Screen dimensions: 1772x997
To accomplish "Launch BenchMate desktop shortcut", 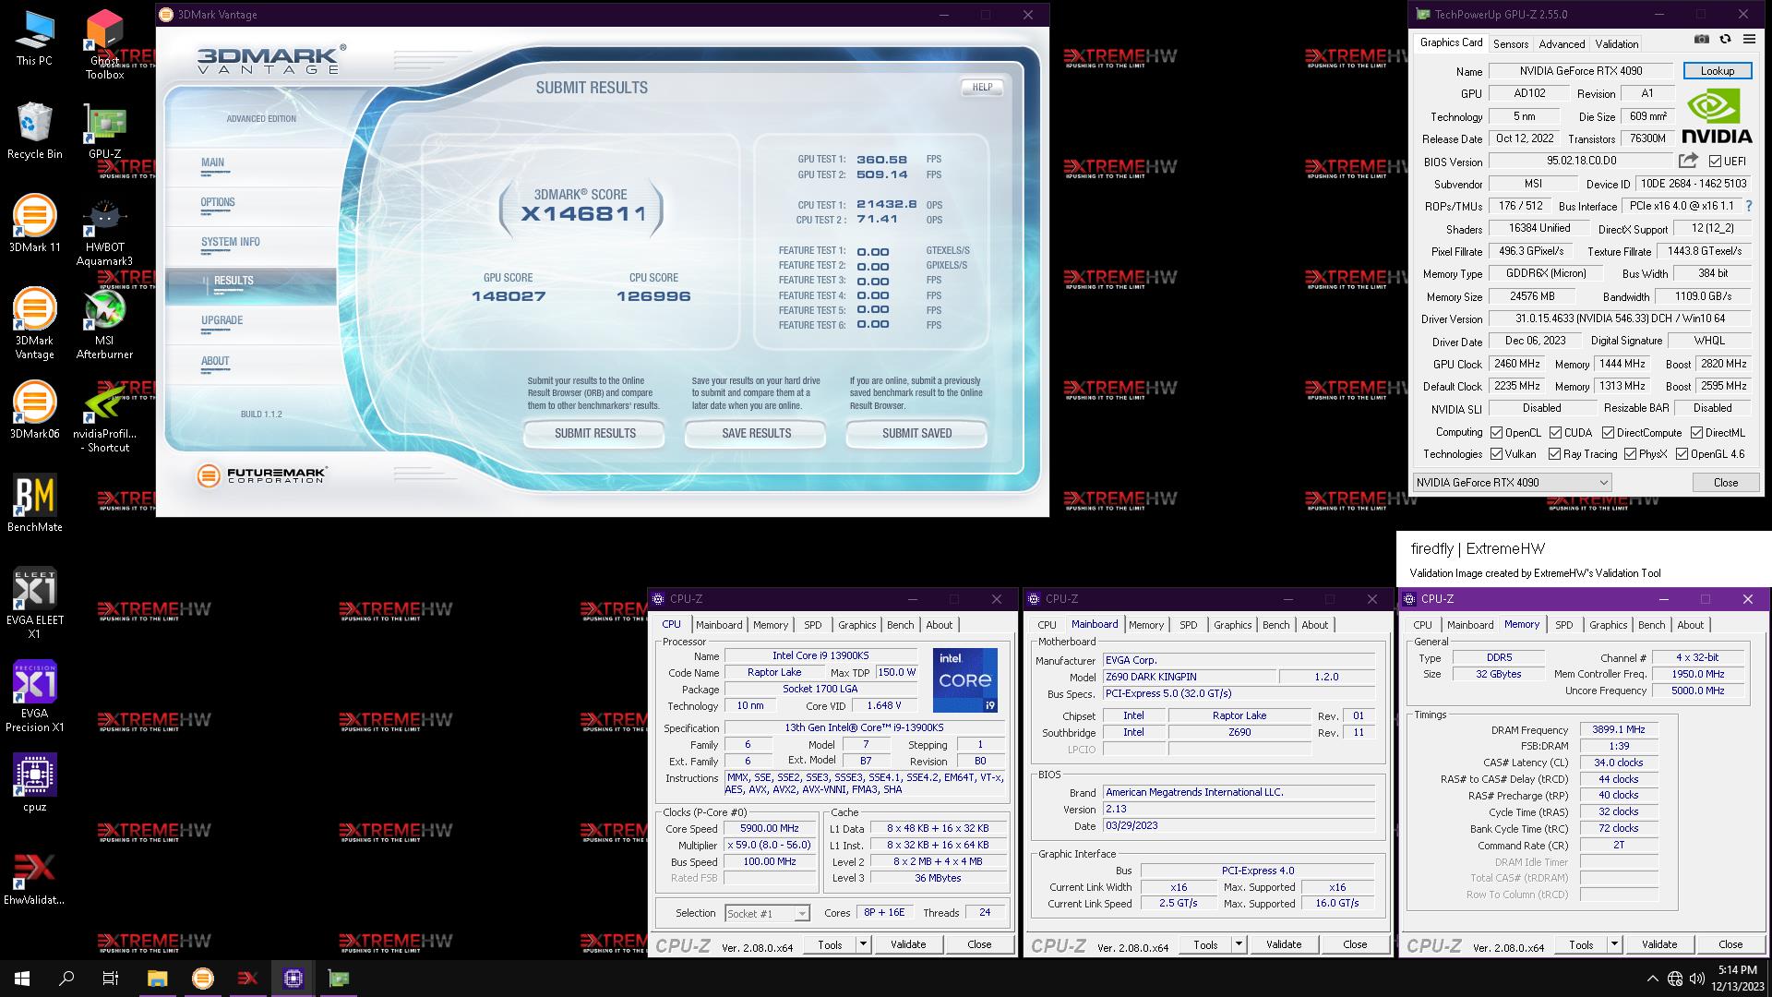I will coord(34,503).
